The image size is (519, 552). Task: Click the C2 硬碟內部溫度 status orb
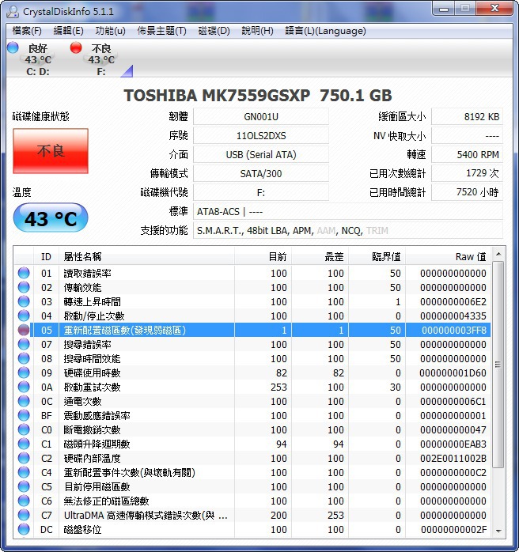24,458
